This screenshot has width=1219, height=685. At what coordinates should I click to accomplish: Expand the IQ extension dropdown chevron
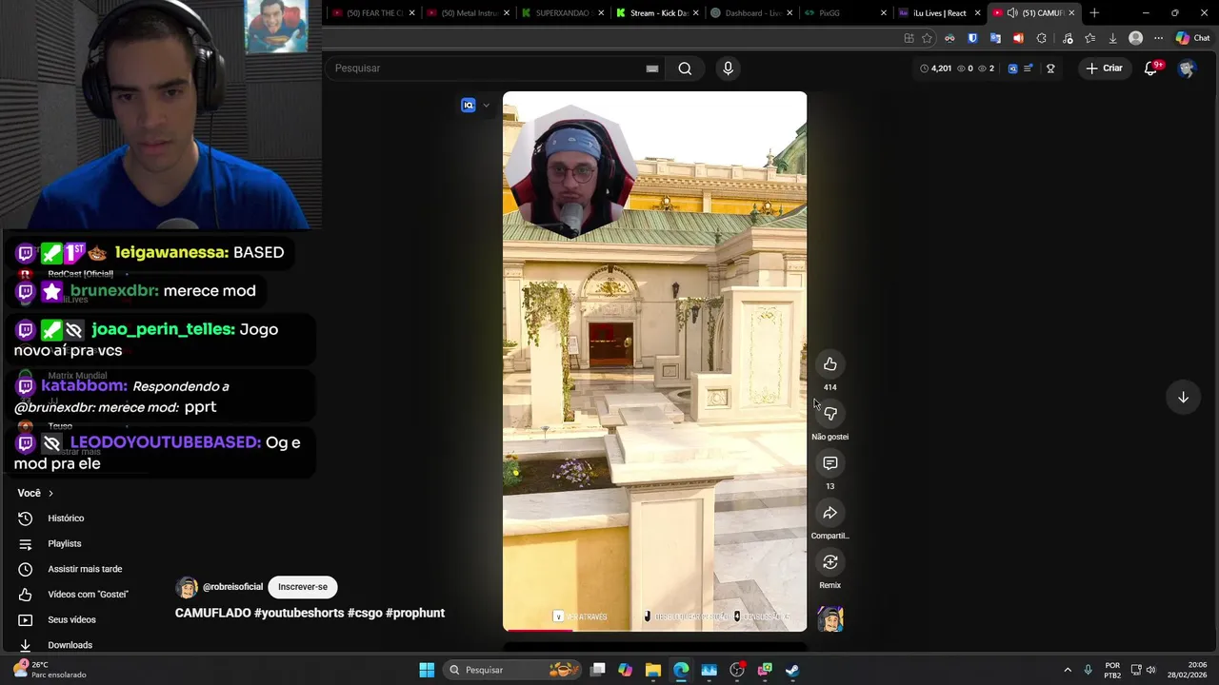pyautogui.click(x=486, y=106)
